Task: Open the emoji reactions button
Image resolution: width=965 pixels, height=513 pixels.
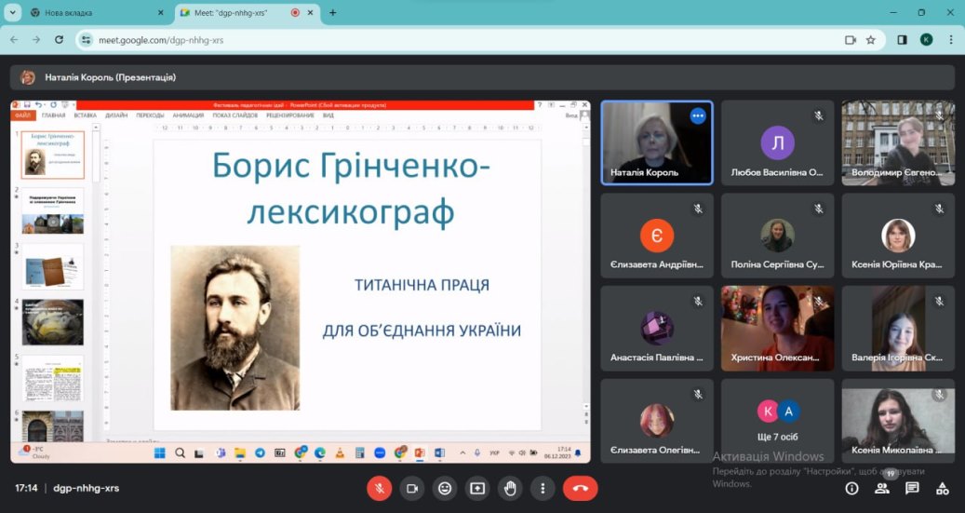Action: [x=445, y=489]
